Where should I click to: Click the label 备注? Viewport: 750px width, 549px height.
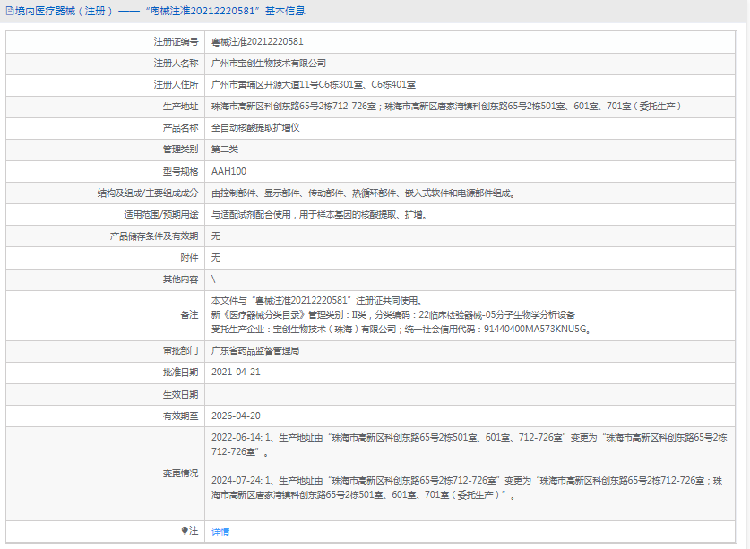click(x=189, y=314)
